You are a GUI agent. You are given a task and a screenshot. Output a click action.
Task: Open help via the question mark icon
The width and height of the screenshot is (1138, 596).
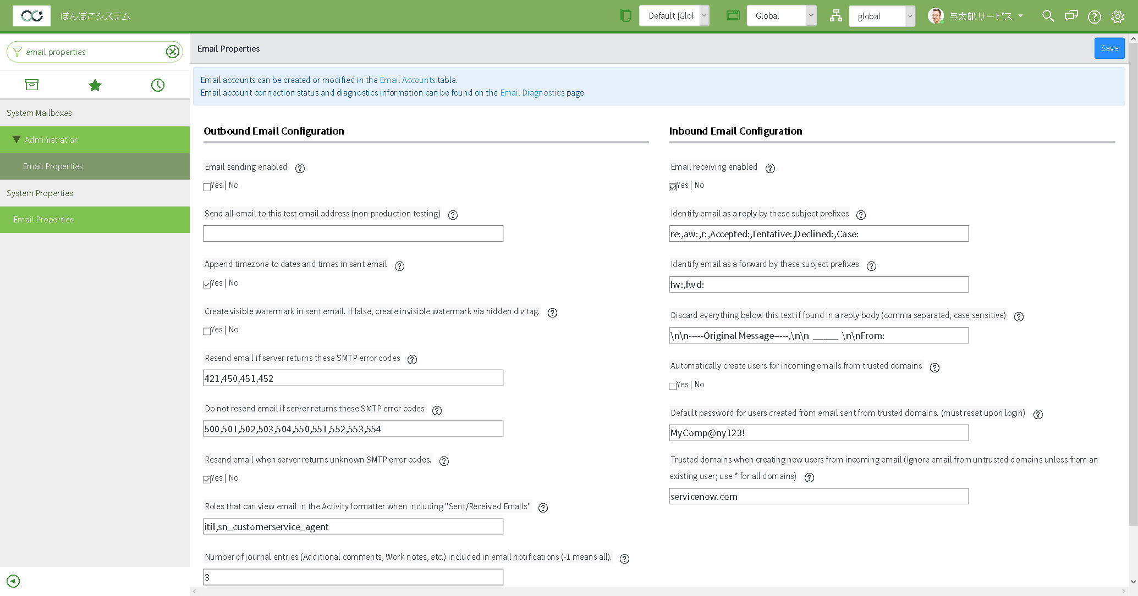pos(1095,16)
